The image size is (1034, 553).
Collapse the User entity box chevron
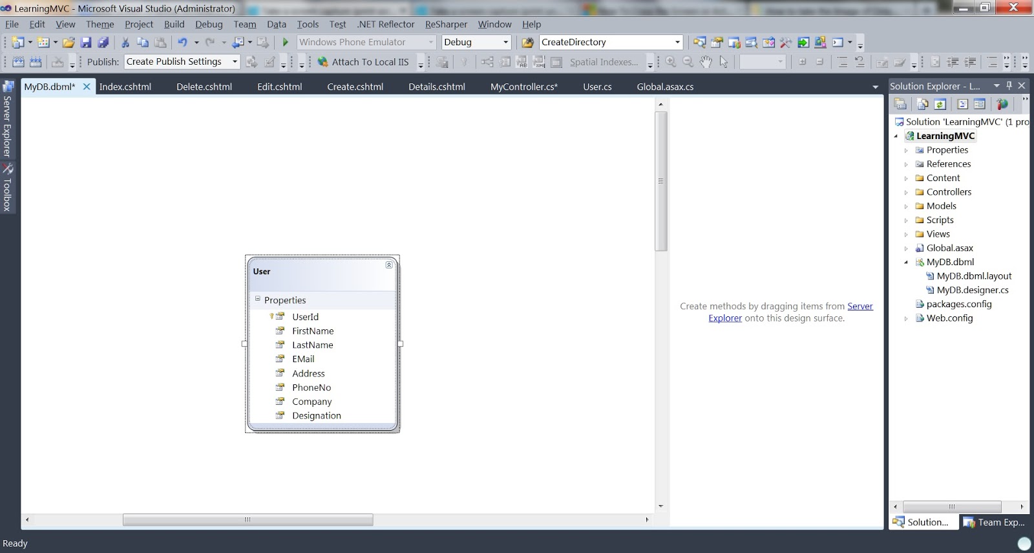(389, 265)
